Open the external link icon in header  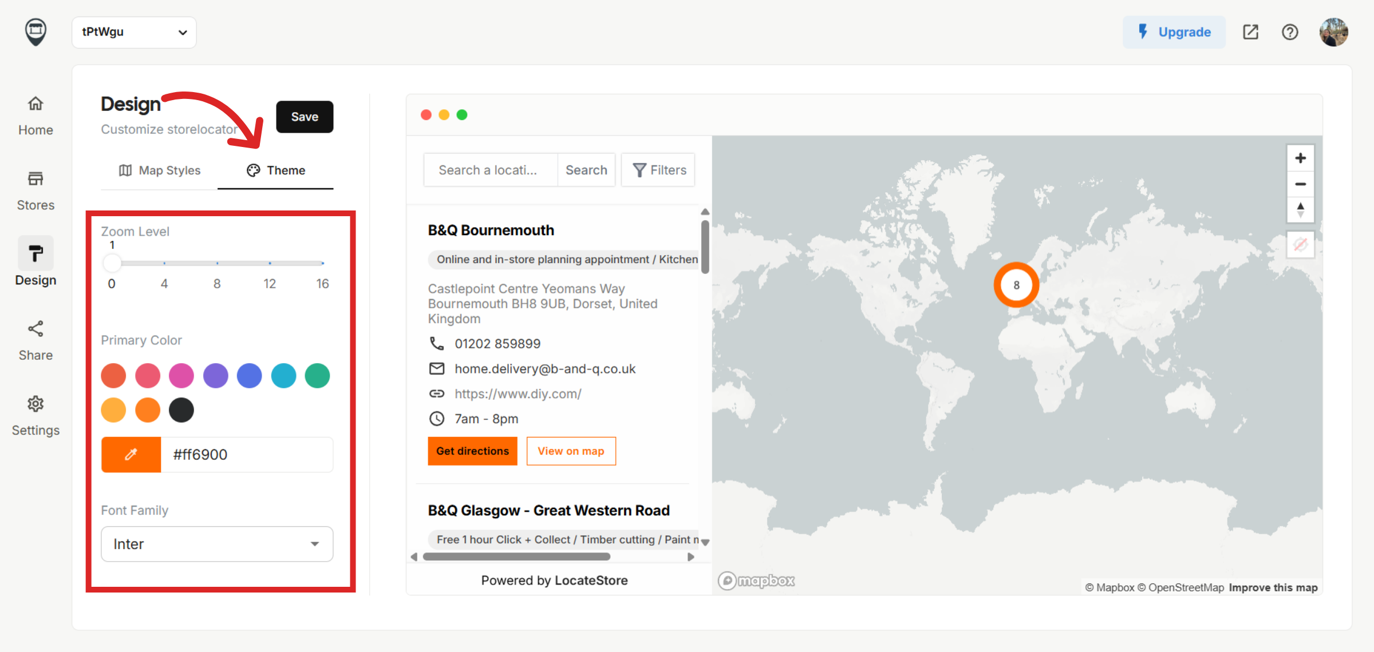click(1250, 32)
